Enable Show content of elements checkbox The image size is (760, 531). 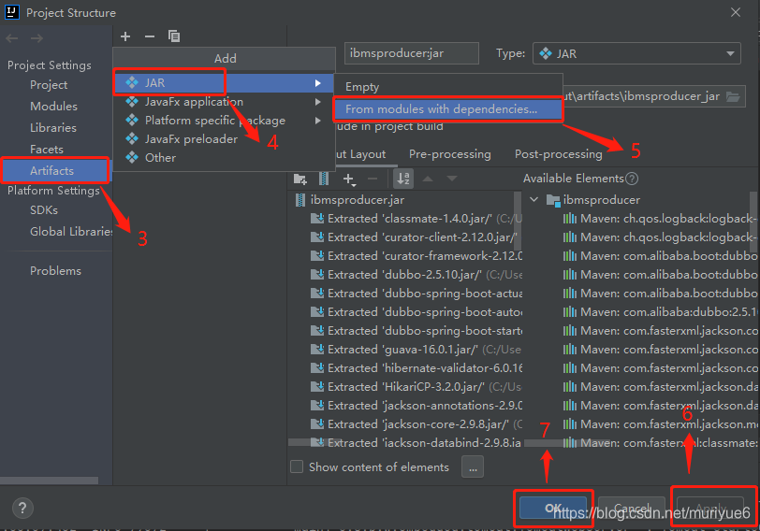[x=297, y=466]
